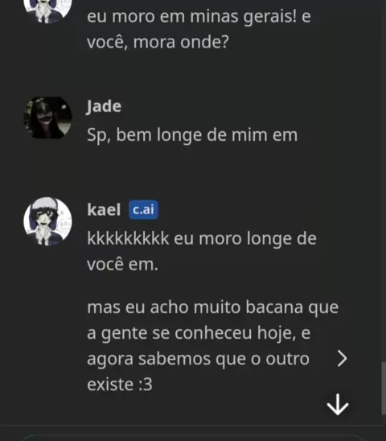Screen dimensions: 386x441
Task: Click the 'agora sabemos que o outro' line
Action: coord(198,359)
